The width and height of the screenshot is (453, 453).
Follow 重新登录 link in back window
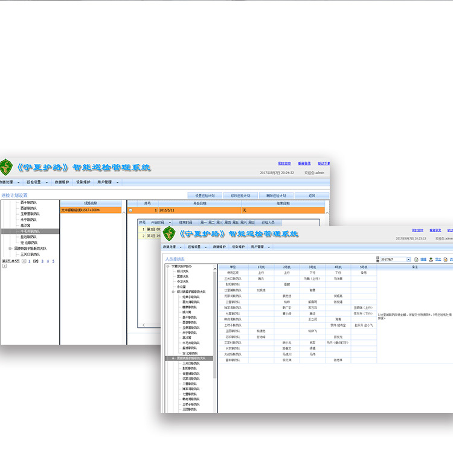304,164
